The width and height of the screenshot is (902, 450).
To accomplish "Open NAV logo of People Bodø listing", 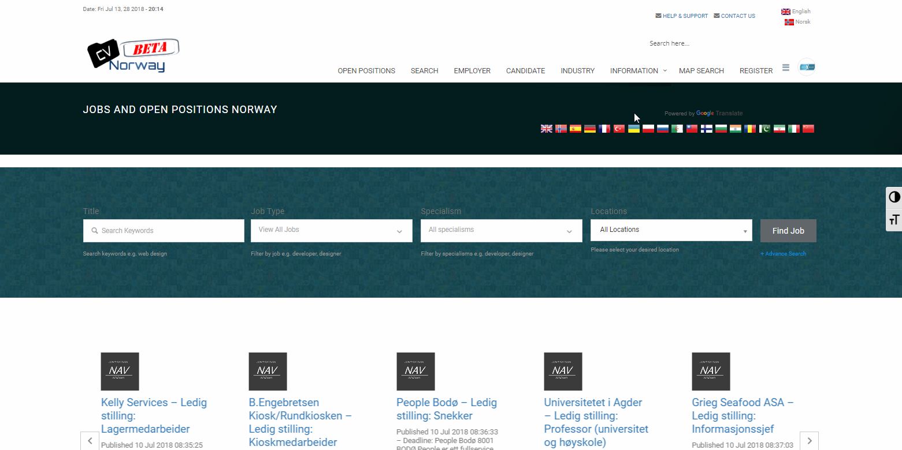I will (415, 372).
